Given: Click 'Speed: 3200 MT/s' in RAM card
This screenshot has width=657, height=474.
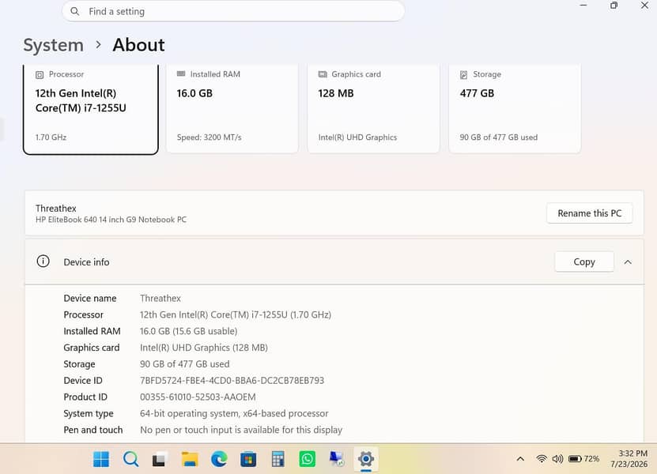Looking at the screenshot, I should pyautogui.click(x=209, y=137).
